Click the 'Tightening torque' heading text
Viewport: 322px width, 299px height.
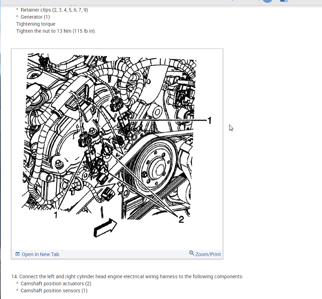(x=36, y=24)
